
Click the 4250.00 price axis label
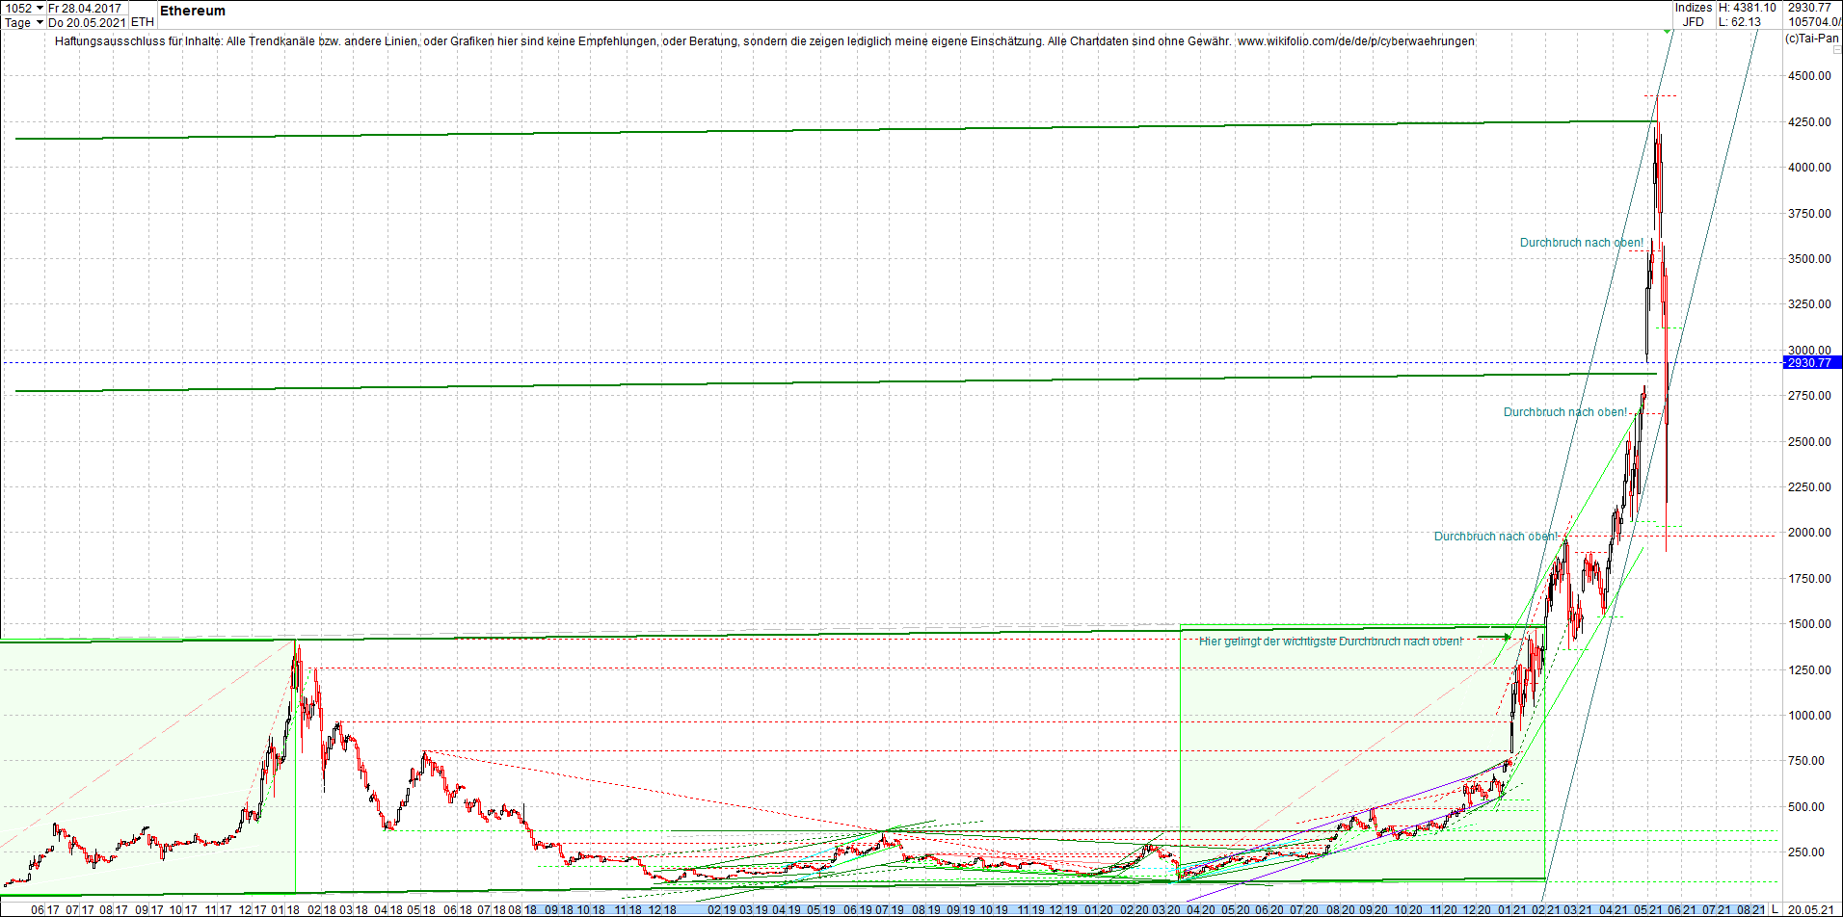tap(1809, 122)
